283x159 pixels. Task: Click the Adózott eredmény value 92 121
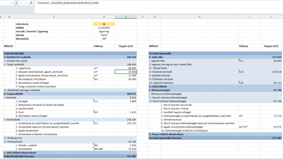(271, 83)
